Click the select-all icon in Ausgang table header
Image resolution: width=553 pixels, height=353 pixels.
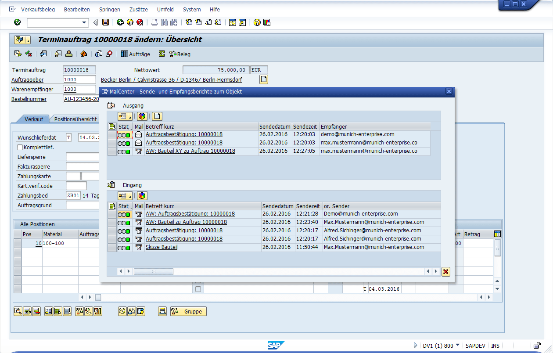(112, 126)
